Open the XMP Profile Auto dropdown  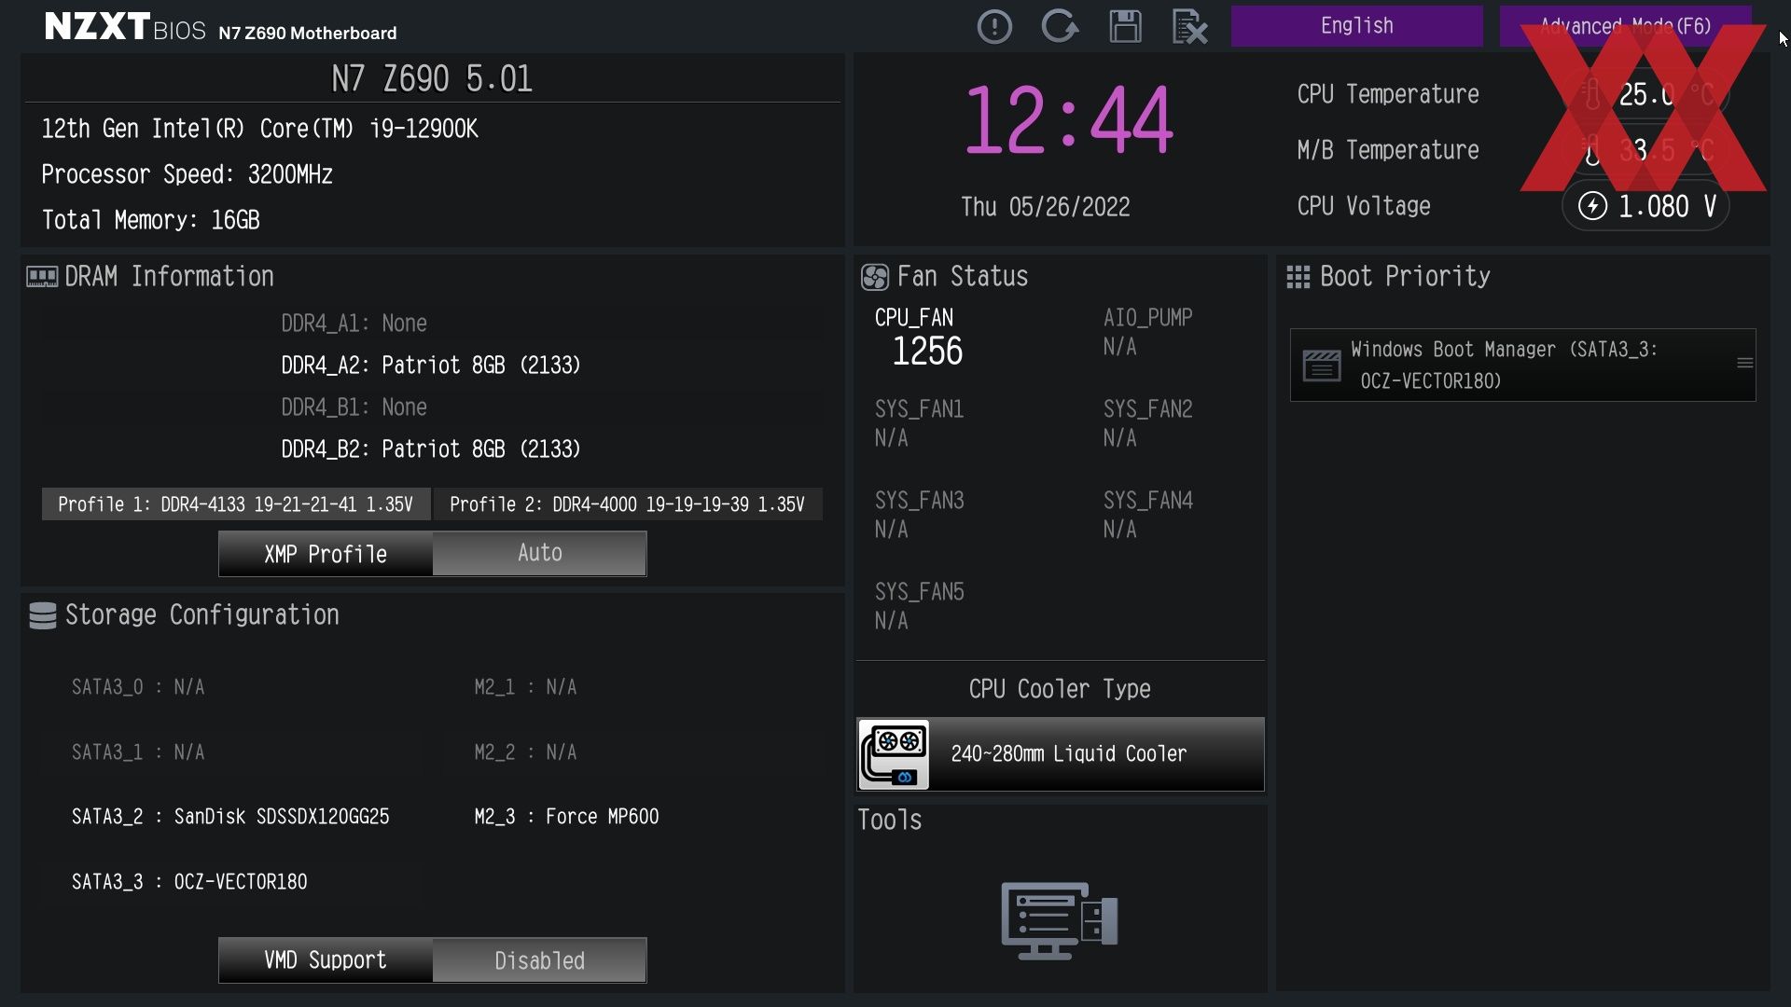pyautogui.click(x=539, y=554)
